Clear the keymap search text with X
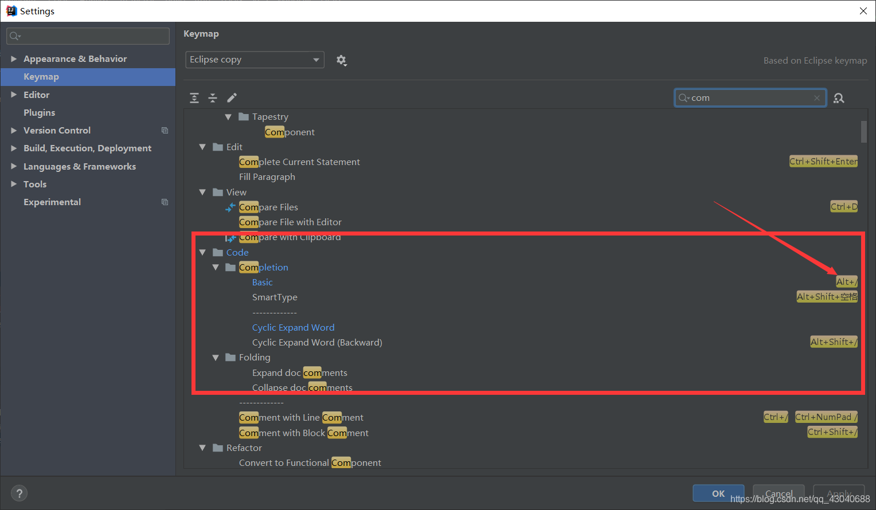Viewport: 876px width, 510px height. 816,98
